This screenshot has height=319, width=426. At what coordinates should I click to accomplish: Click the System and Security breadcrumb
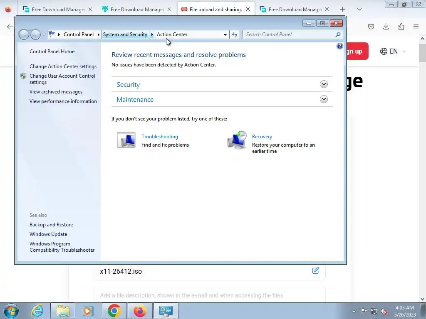click(x=125, y=34)
